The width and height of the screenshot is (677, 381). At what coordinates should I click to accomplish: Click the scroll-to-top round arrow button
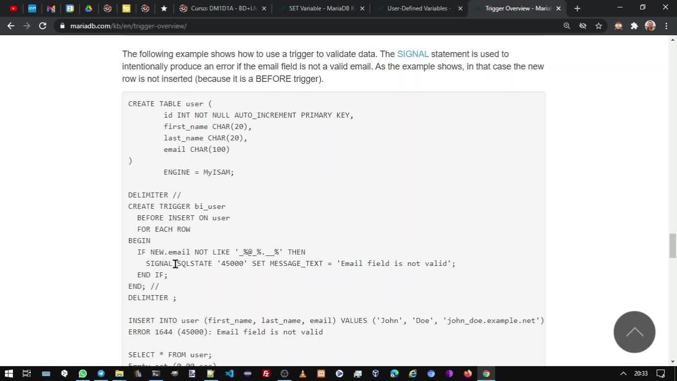click(x=634, y=332)
